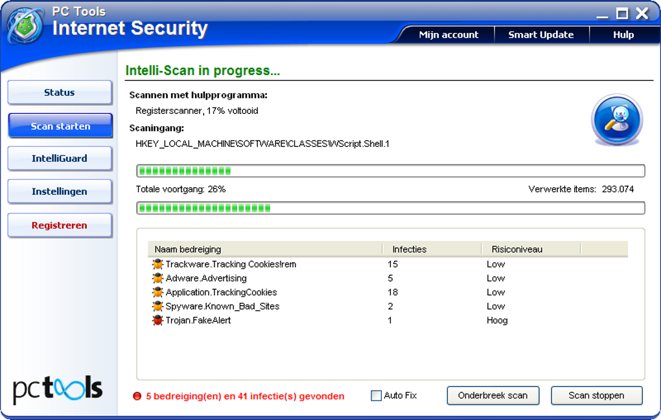Go to the Status page
The width and height of the screenshot is (661, 420).
(60, 93)
